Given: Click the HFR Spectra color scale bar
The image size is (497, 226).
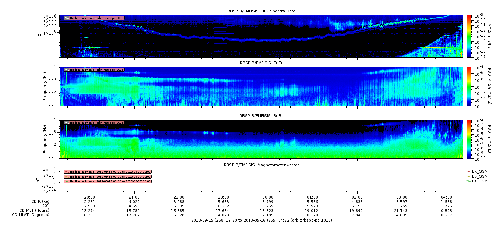Looking at the screenshot, I should click(468, 36).
